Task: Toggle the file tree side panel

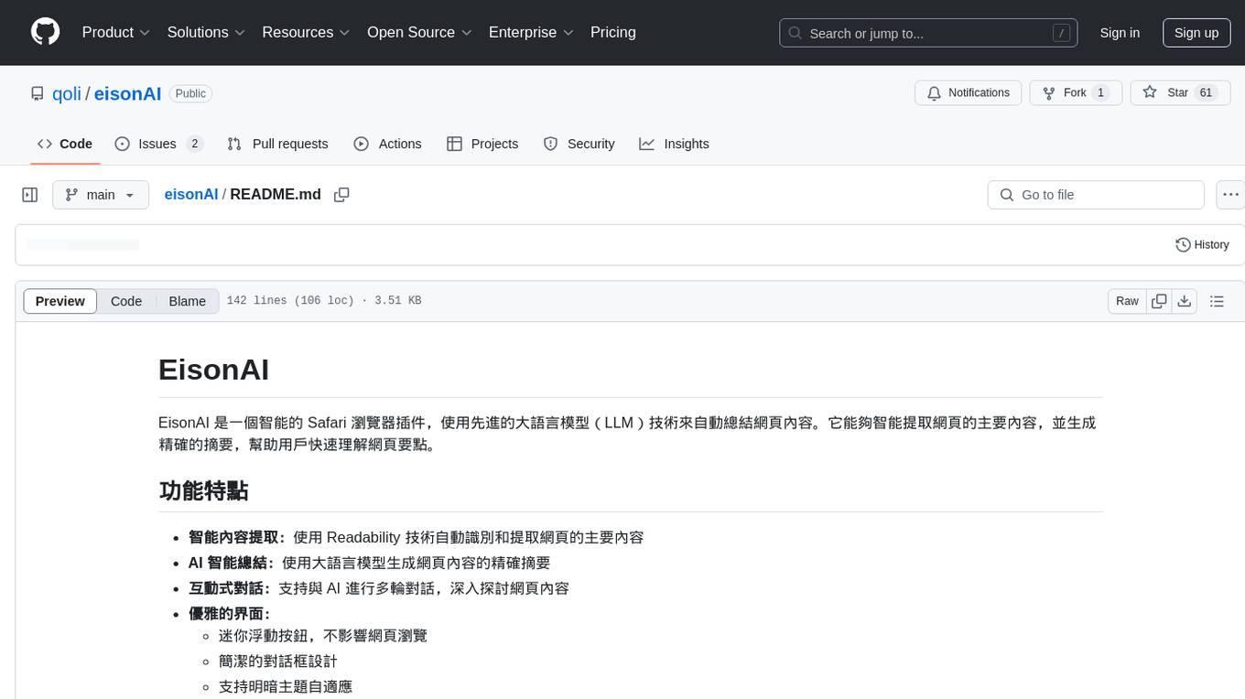Action: pyautogui.click(x=30, y=195)
